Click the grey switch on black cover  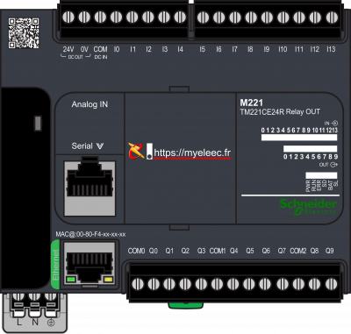pos(38,124)
